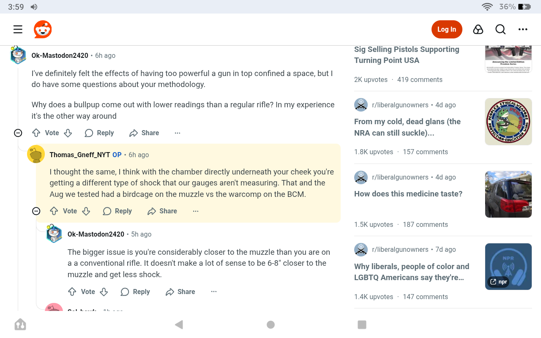Collapse Ok-Mastodon2420's top comment thread

click(18, 133)
